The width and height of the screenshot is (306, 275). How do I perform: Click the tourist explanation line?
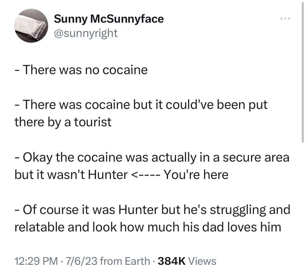(141, 104)
